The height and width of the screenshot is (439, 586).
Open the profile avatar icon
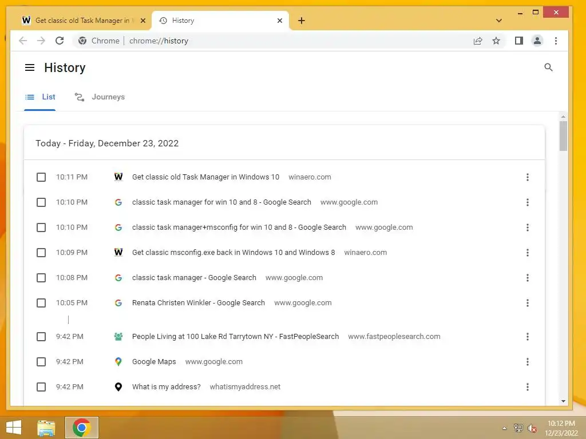[537, 41]
